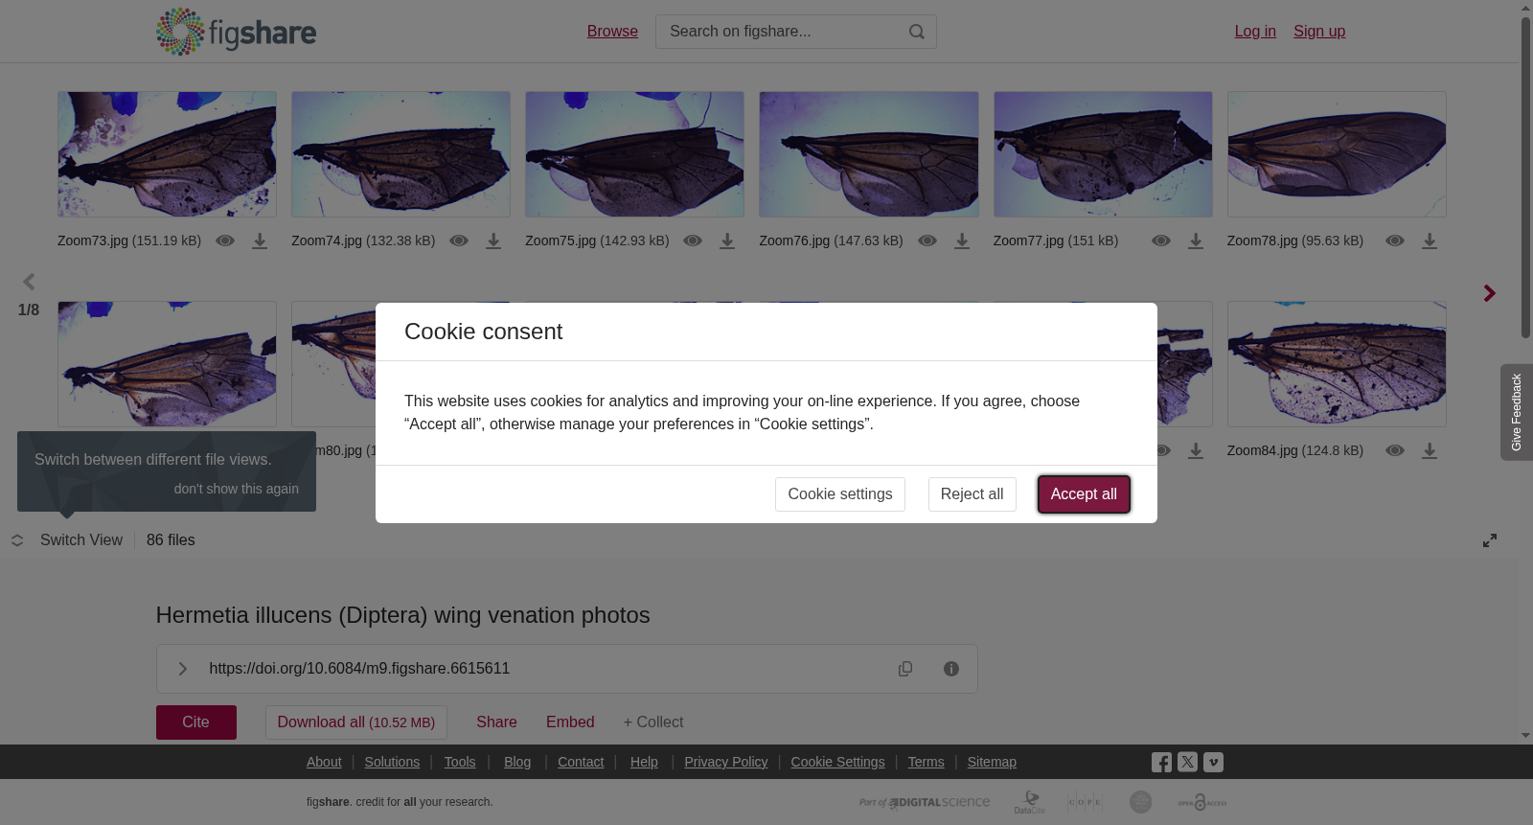Open footer Help link
The width and height of the screenshot is (1533, 825).
coord(644,762)
